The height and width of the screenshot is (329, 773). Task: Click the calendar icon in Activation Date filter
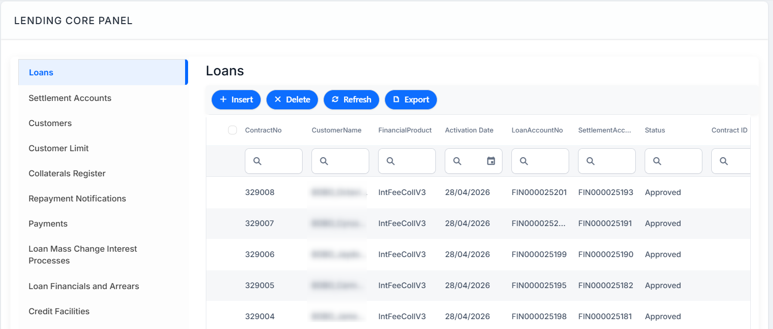point(491,161)
